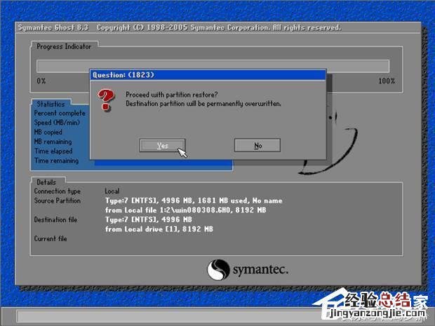
Task: Click the 100% progress label
Action: (x=386, y=81)
